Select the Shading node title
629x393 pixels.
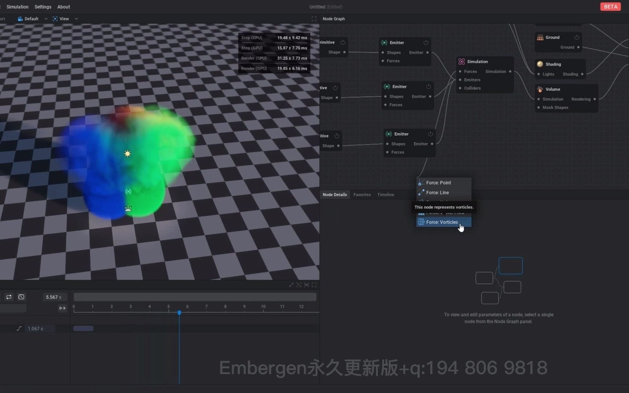pos(553,64)
